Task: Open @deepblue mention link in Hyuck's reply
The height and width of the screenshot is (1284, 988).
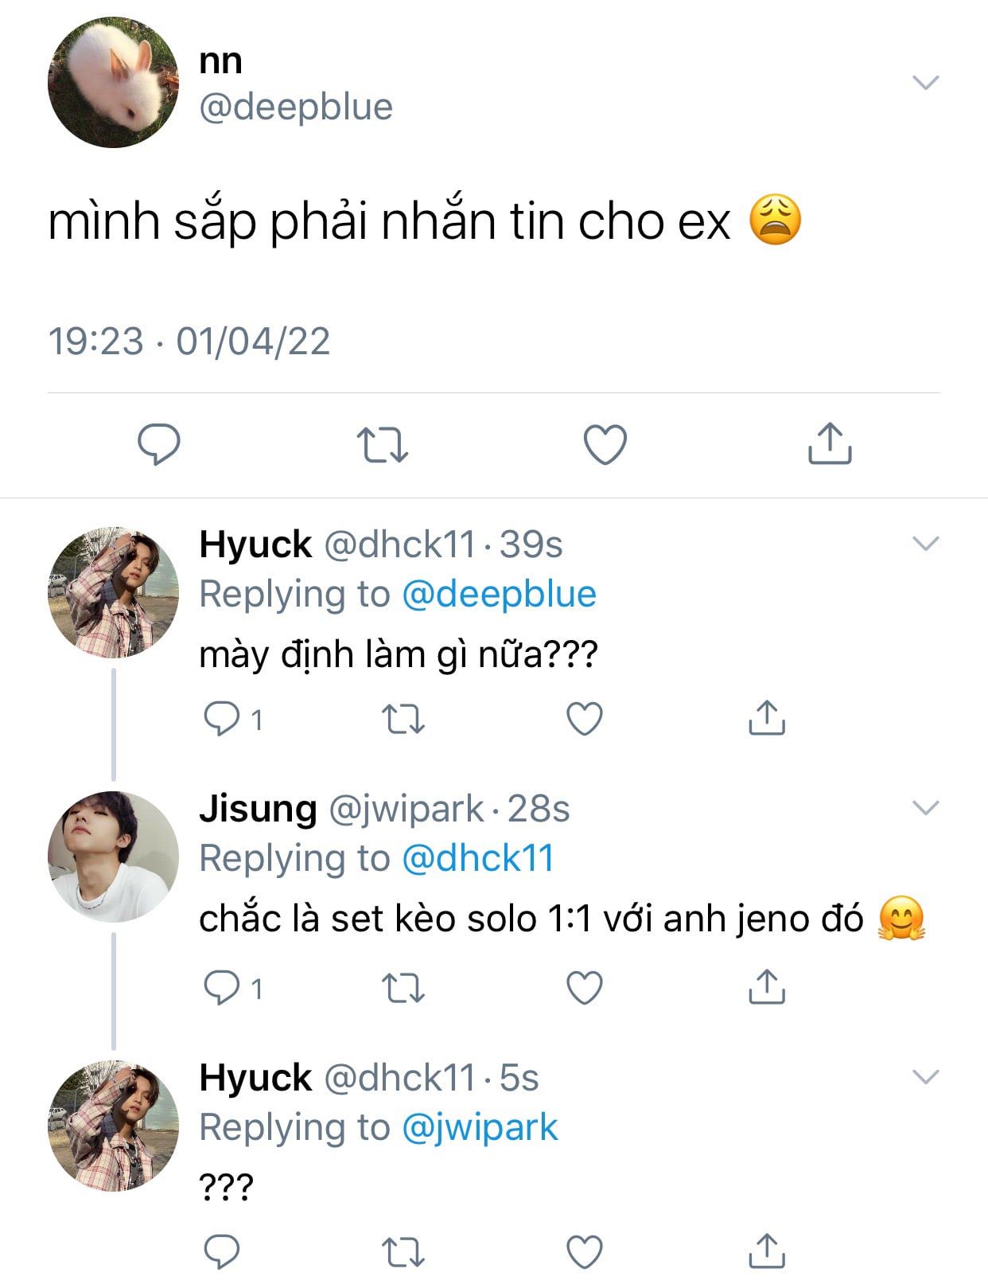Action: pos(499,595)
